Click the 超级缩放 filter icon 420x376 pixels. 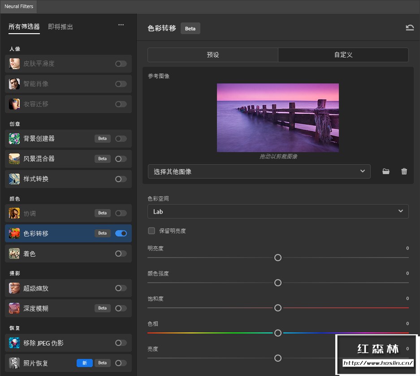click(x=14, y=288)
